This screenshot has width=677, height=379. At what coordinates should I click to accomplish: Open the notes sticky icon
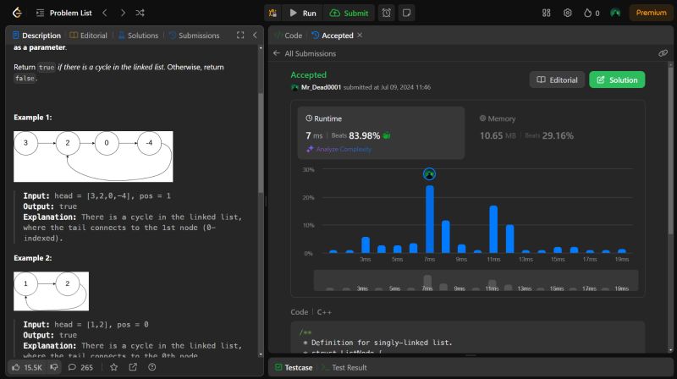(407, 13)
